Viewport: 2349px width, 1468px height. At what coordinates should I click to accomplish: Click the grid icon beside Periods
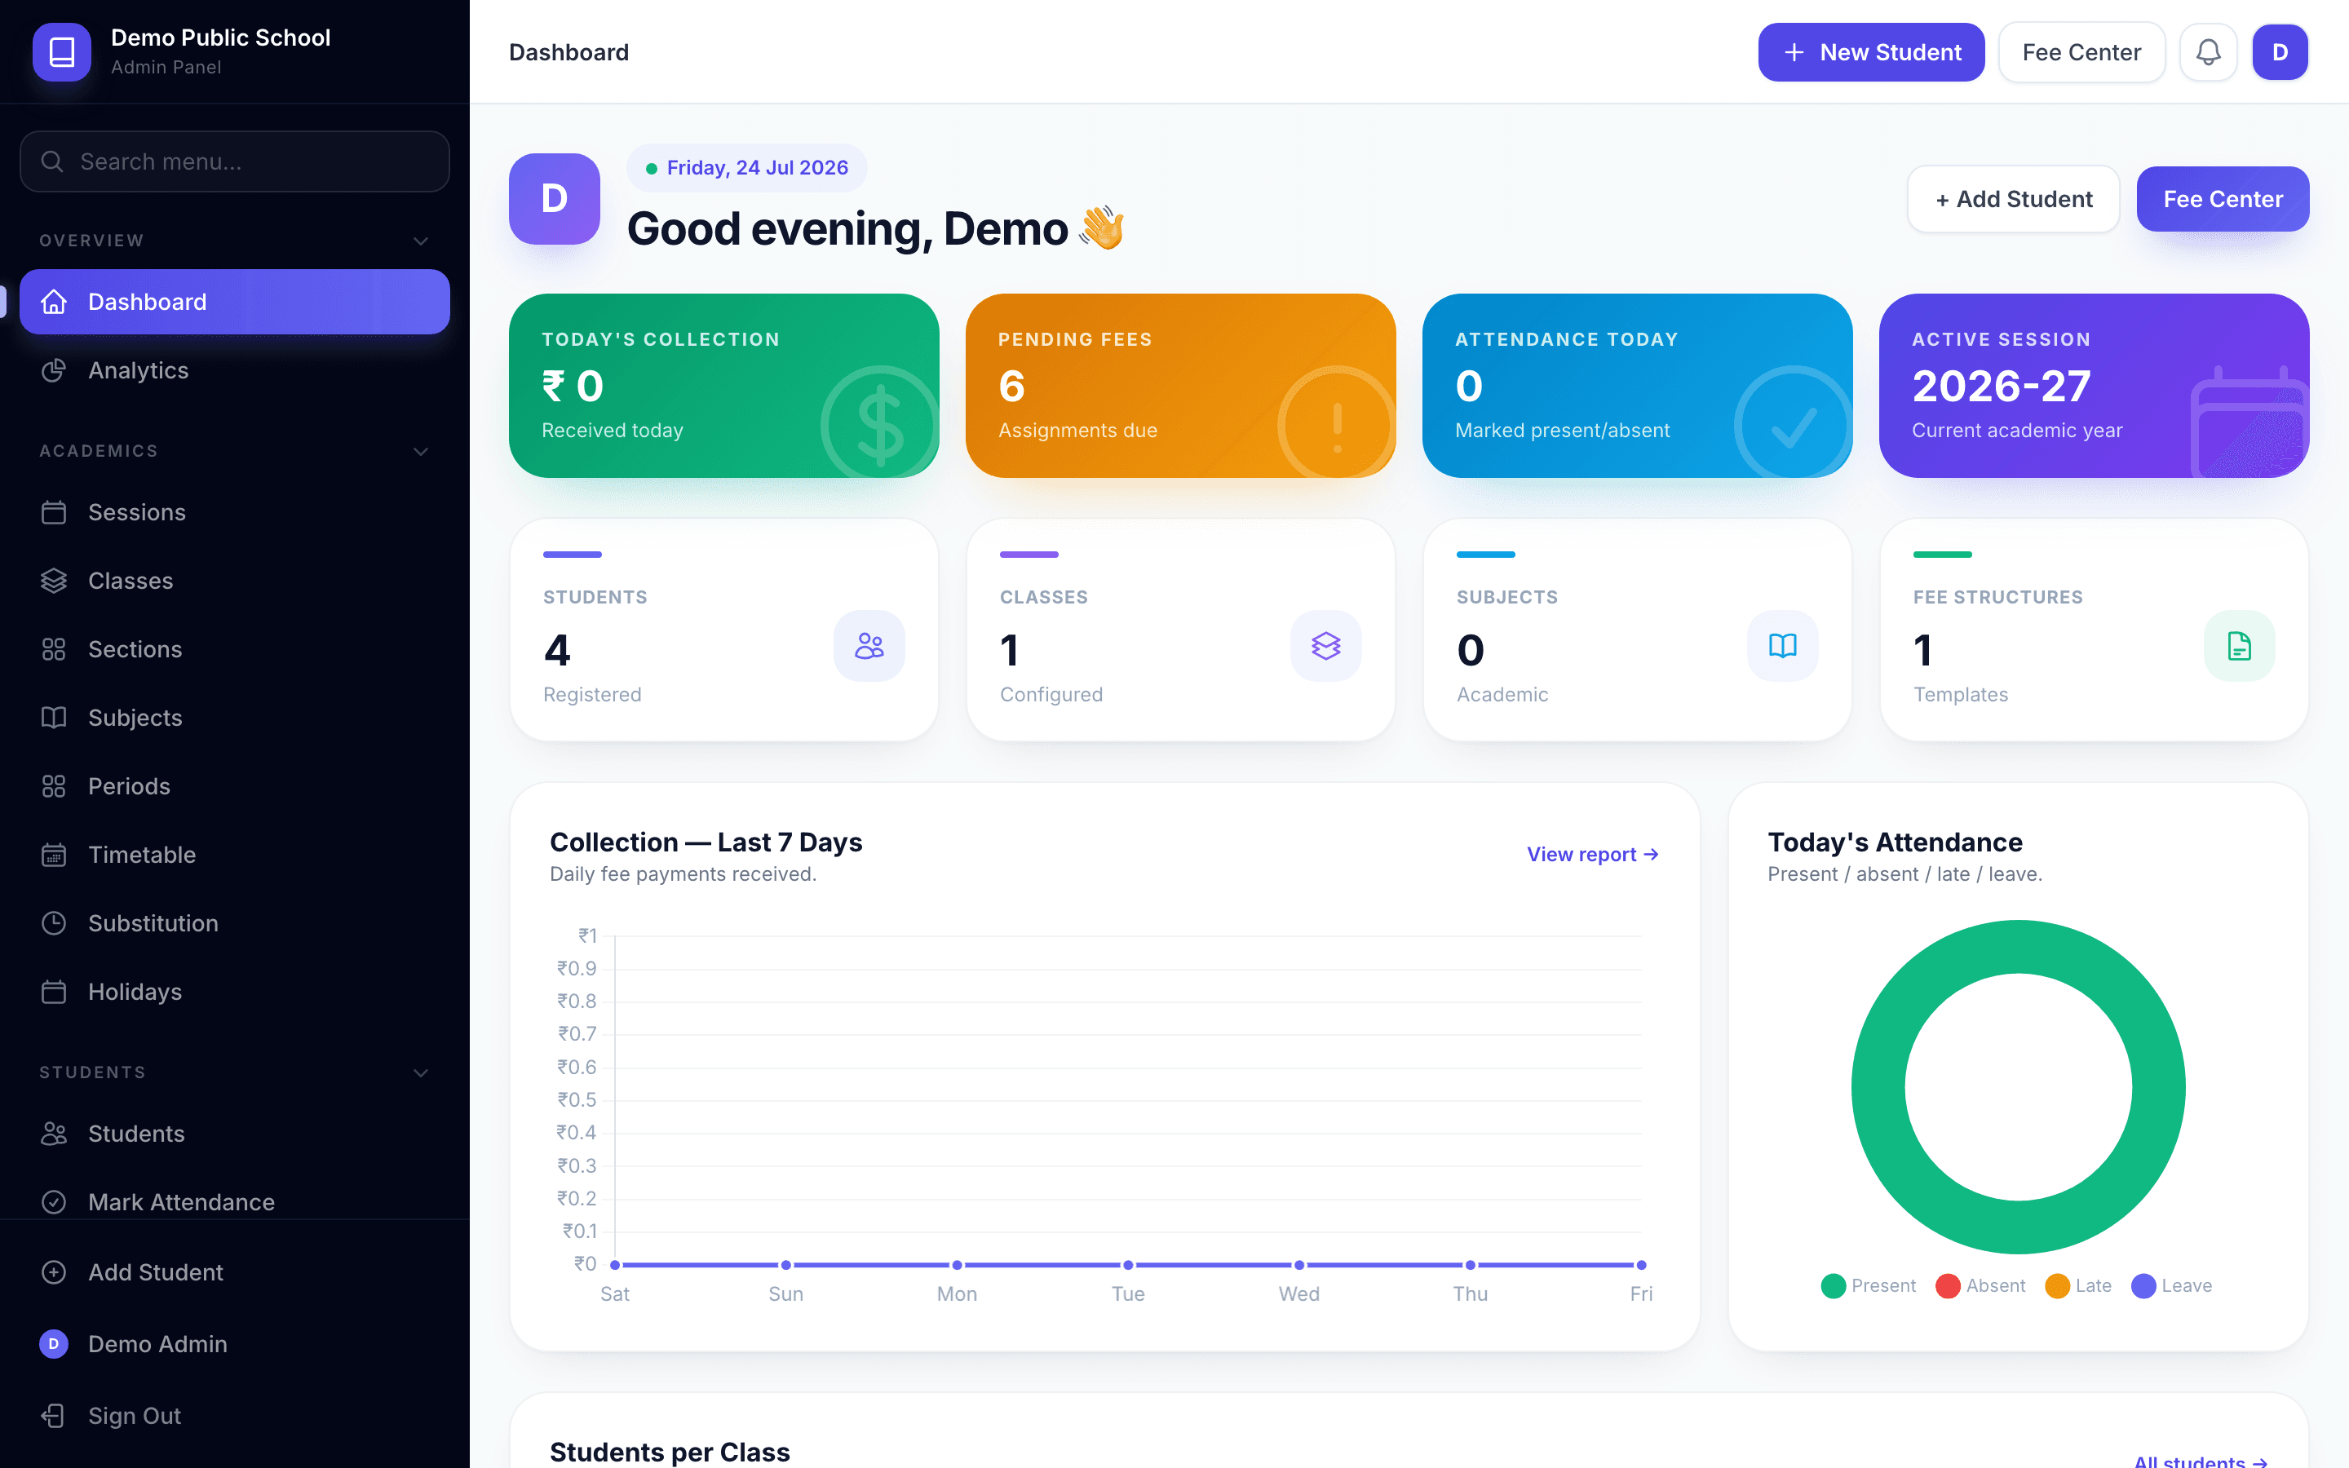point(55,786)
